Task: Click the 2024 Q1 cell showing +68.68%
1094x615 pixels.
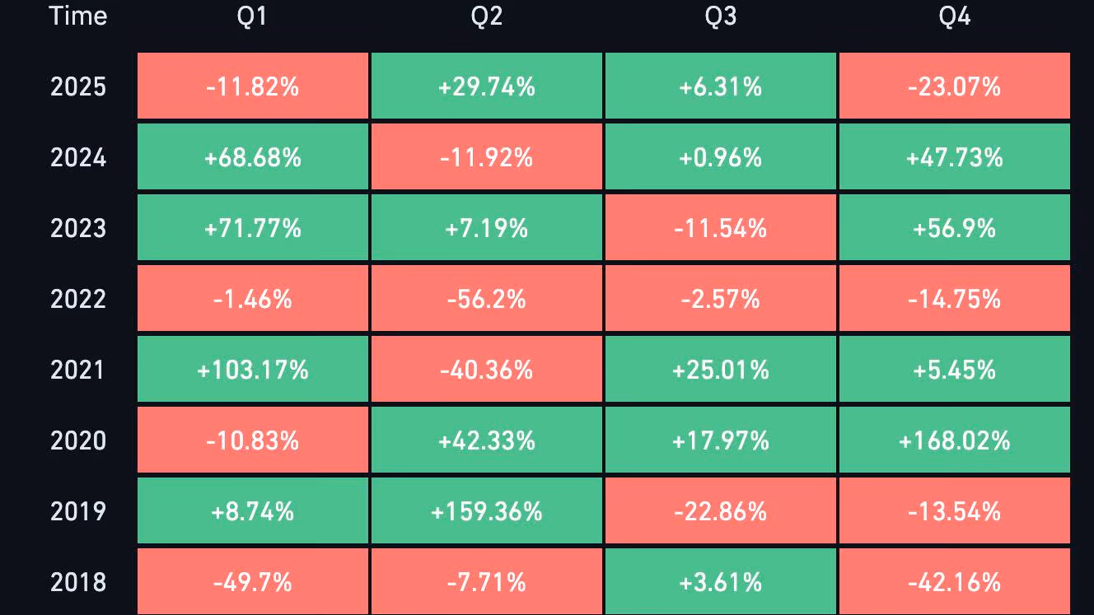Action: click(x=252, y=157)
